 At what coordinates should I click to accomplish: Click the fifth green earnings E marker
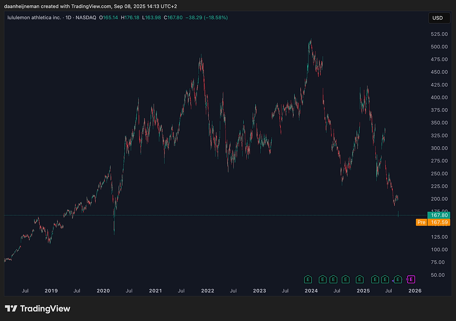(359, 280)
